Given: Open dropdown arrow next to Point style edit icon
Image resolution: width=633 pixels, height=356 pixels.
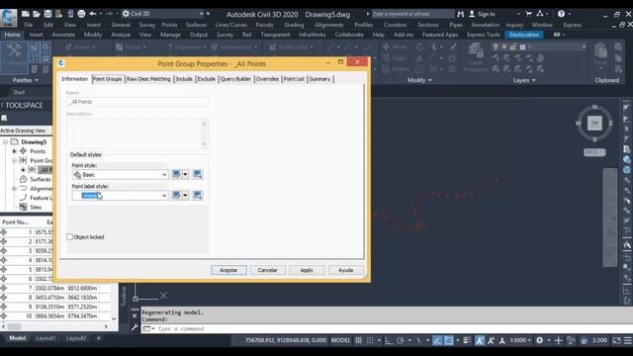Looking at the screenshot, I should point(185,174).
